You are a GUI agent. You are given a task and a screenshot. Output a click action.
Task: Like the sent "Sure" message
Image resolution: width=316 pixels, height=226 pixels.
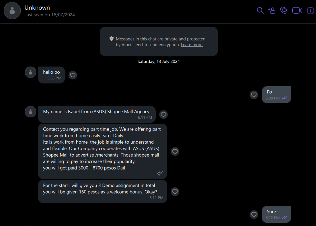[x=254, y=215]
